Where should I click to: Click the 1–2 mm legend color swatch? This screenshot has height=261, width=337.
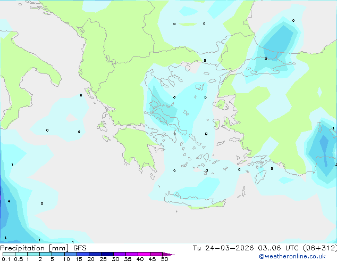(33, 254)
